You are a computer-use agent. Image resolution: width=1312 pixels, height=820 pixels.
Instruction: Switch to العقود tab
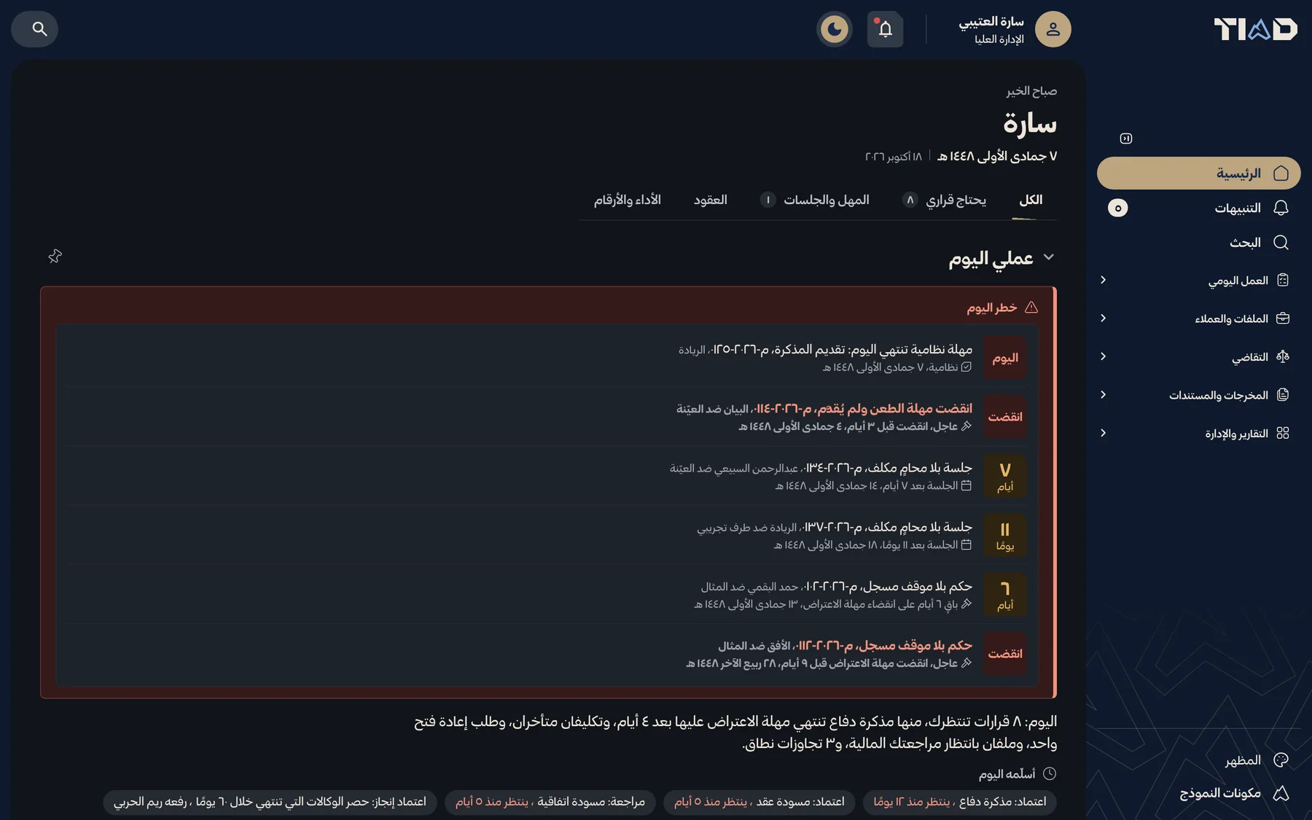711,200
